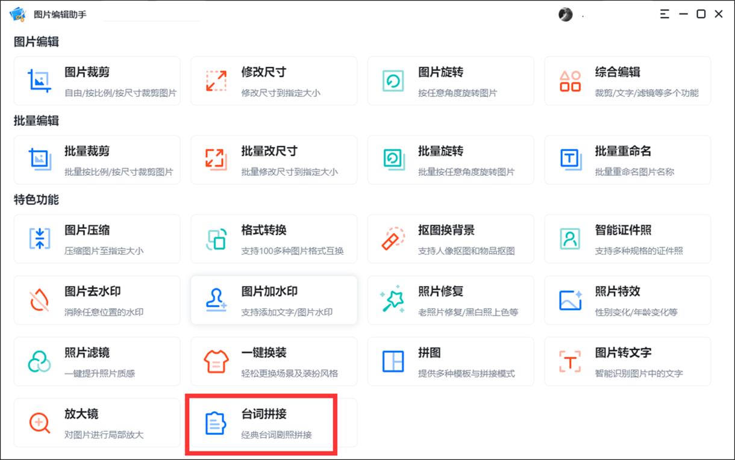Open the 图片转文字 image-to-text feature
The width and height of the screenshot is (735, 460).
628,362
